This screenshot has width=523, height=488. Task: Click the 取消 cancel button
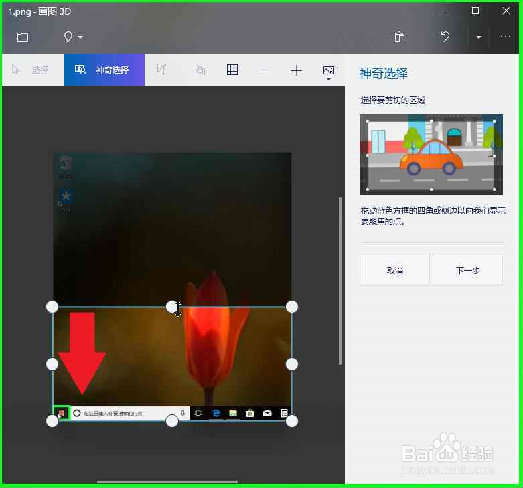click(x=394, y=270)
